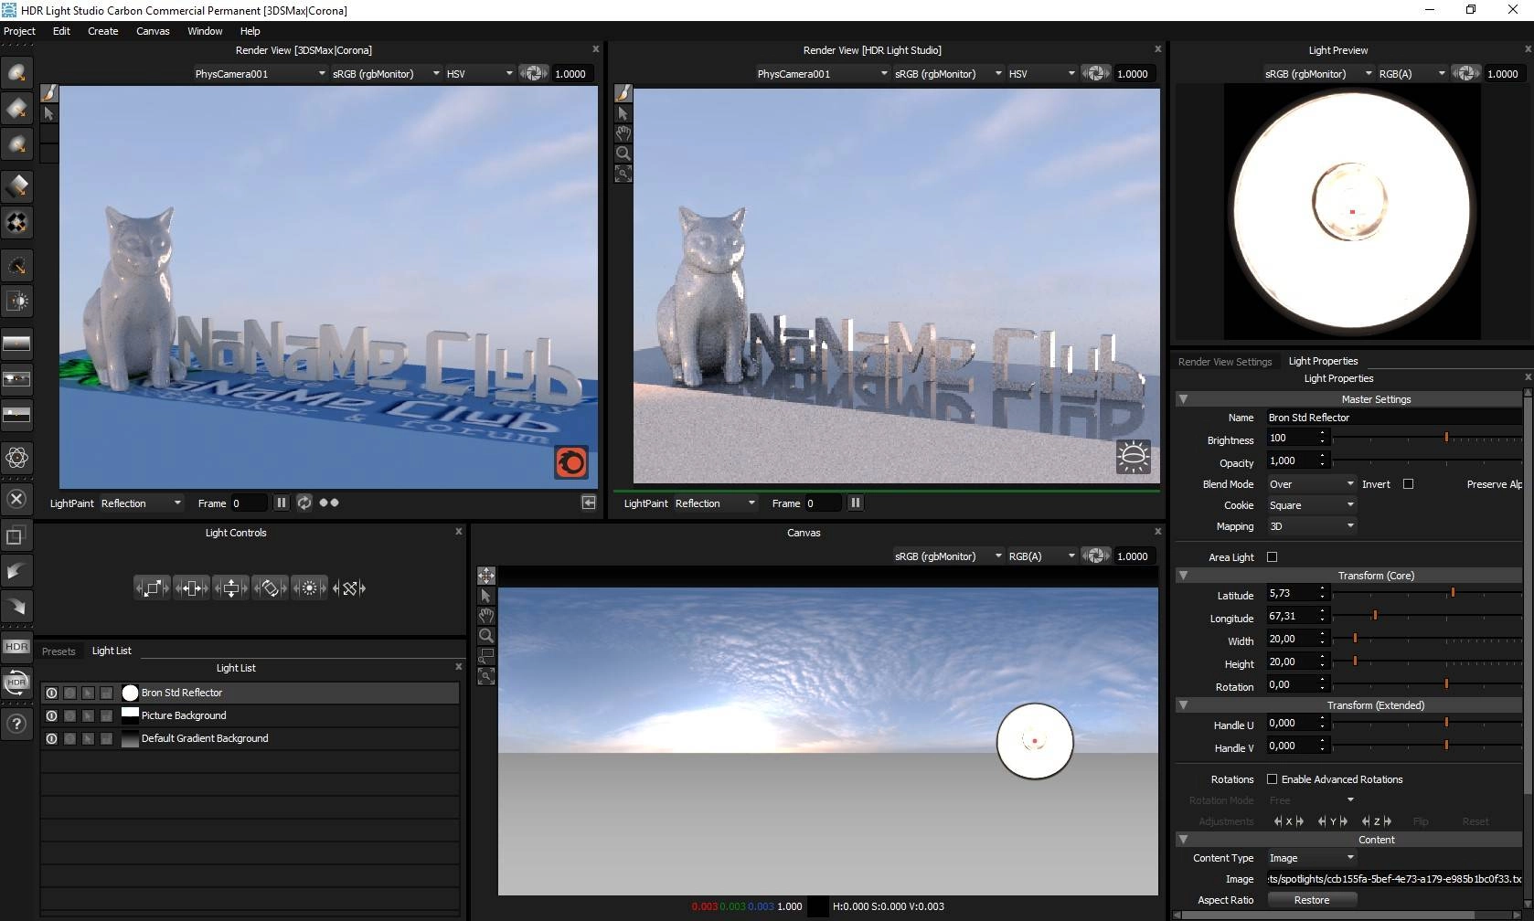Pause the 3DSMax Corona render view
The image size is (1534, 921).
click(282, 503)
